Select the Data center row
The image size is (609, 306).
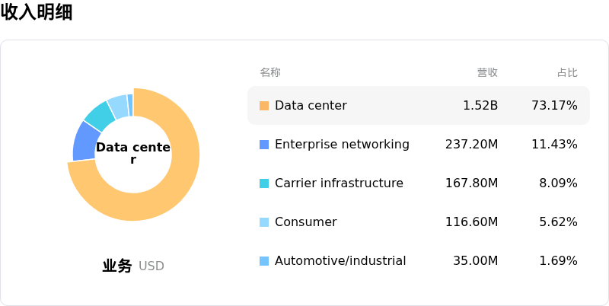coord(418,105)
